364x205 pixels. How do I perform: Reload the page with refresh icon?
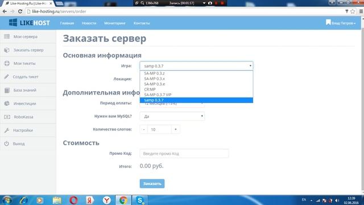click(x=20, y=11)
